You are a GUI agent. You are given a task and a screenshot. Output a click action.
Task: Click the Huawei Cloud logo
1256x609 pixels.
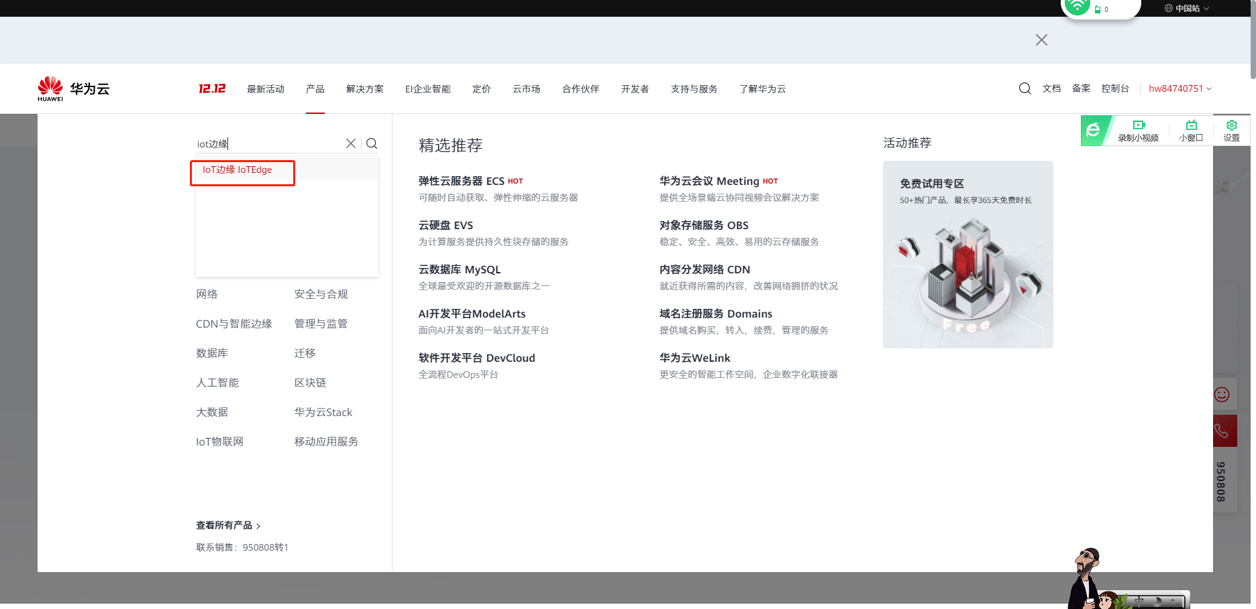(x=74, y=88)
